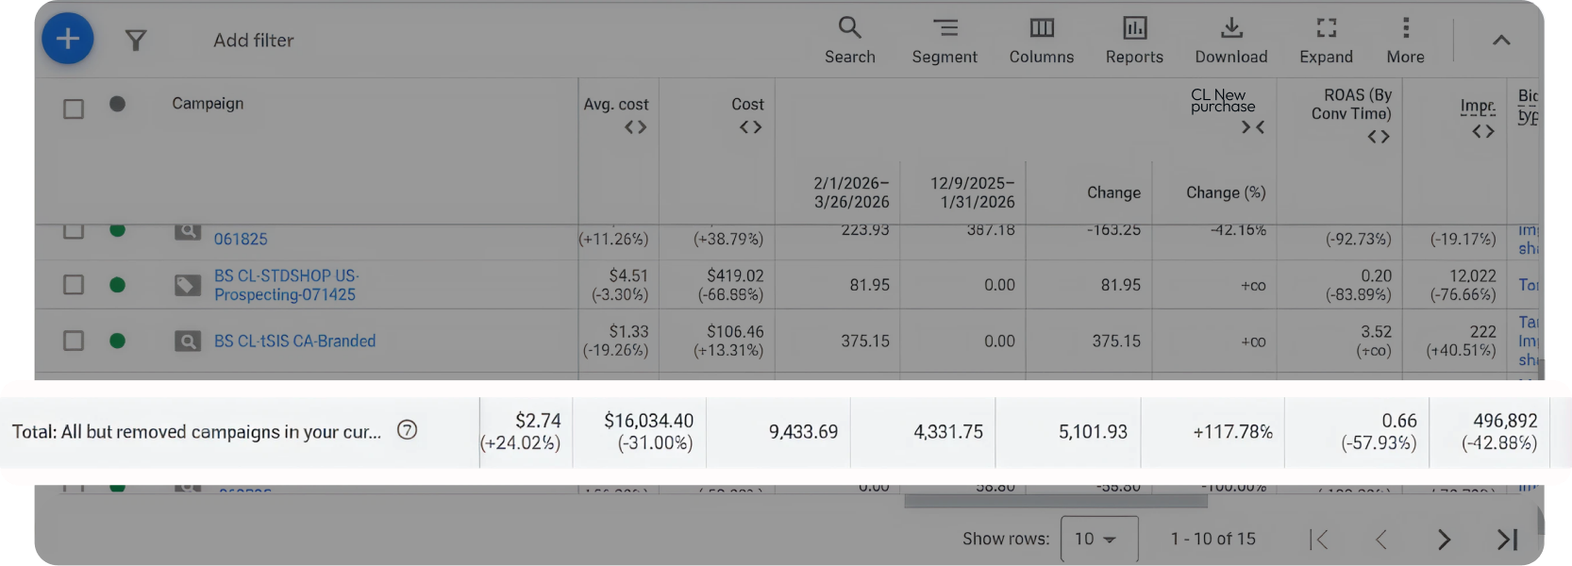The image size is (1572, 566).
Task: Collapse the toolbar with the up chevron
Action: tap(1501, 40)
